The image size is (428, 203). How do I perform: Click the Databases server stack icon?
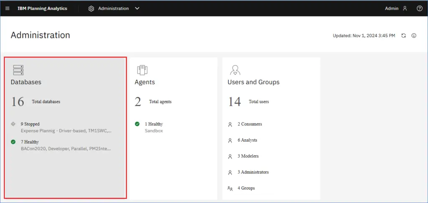point(18,70)
